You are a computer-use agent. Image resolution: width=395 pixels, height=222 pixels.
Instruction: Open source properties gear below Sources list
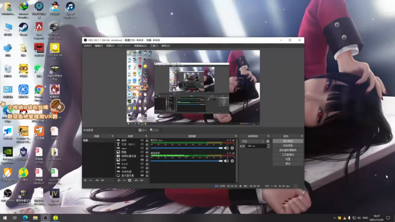coord(130,181)
